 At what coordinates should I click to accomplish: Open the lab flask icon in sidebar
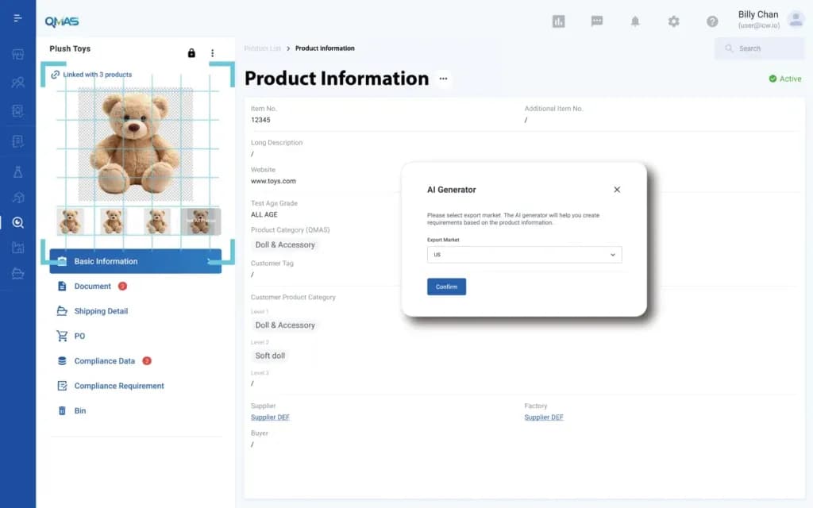17,172
